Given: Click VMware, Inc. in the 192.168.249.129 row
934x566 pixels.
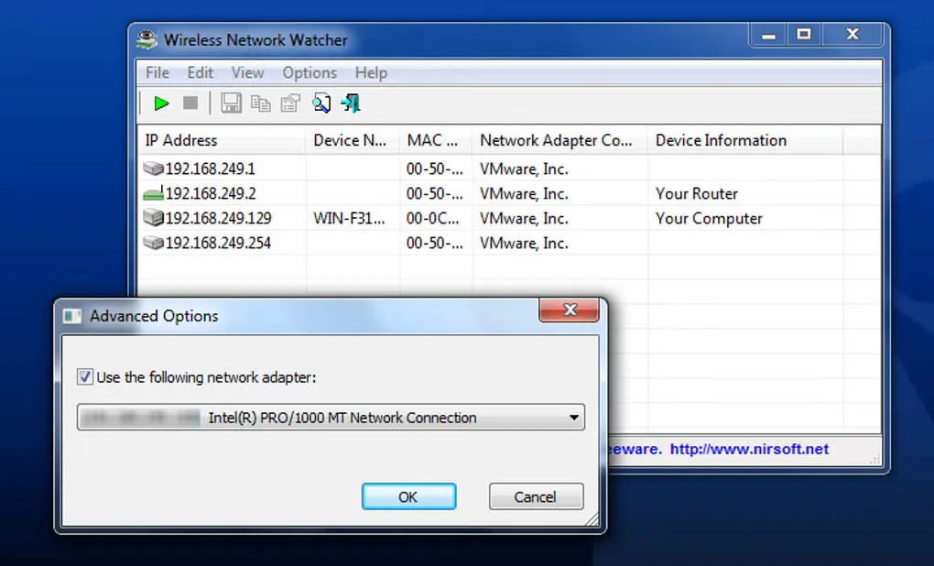Looking at the screenshot, I should (524, 219).
